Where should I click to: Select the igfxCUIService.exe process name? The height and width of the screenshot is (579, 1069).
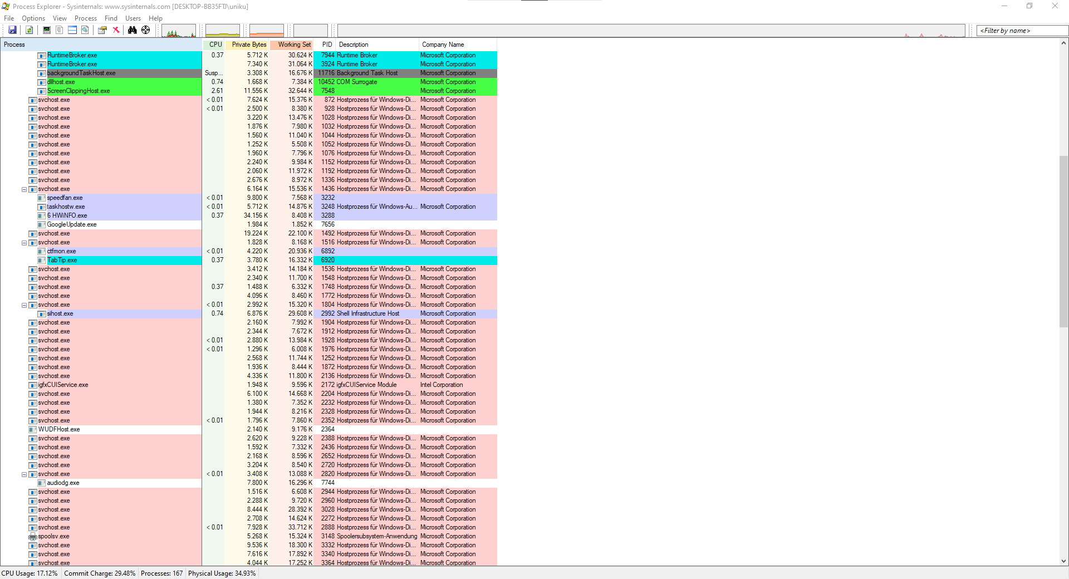coord(63,385)
